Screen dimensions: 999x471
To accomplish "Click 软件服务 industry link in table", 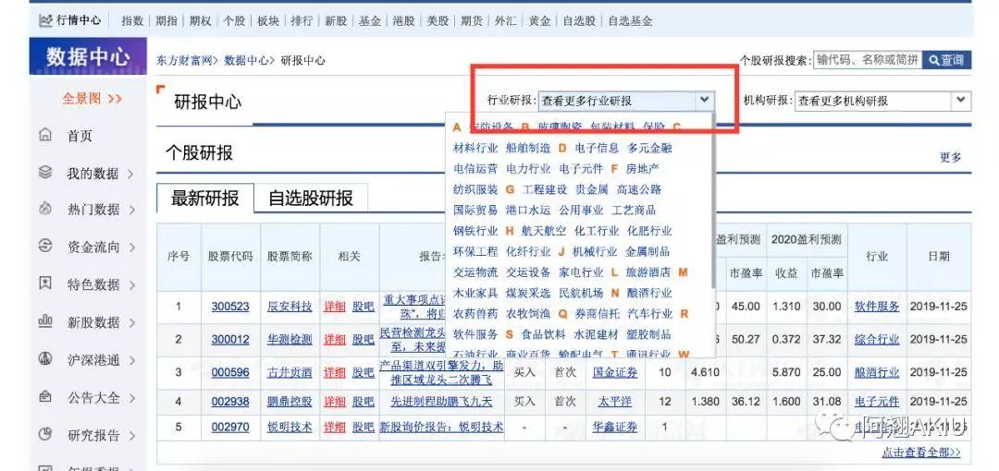I will click(877, 307).
